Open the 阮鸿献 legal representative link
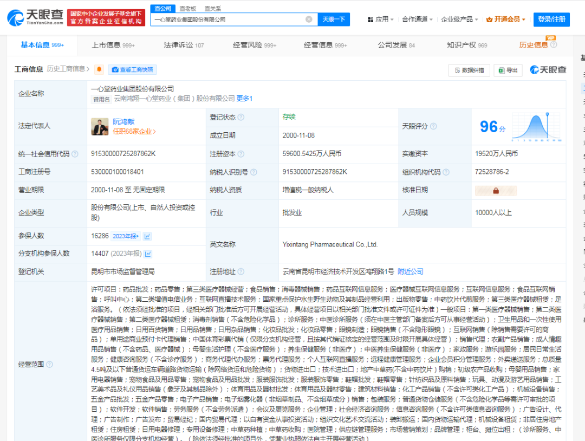Image resolution: width=585 pixels, height=441 pixels. (123, 122)
